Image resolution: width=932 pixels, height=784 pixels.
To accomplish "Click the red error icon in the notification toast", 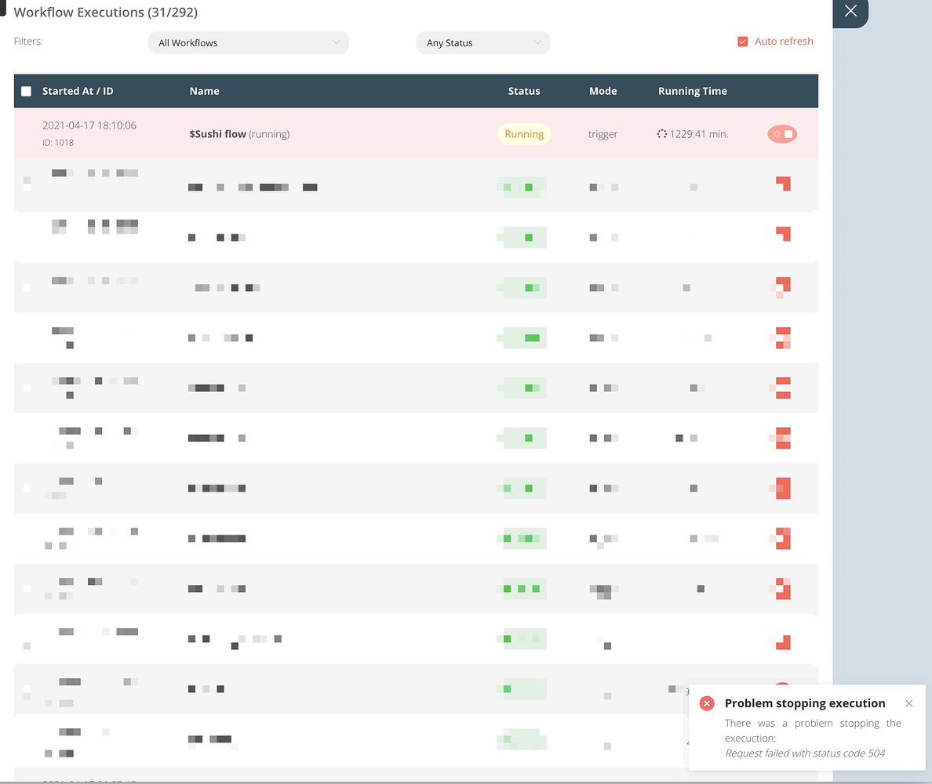I will (707, 703).
